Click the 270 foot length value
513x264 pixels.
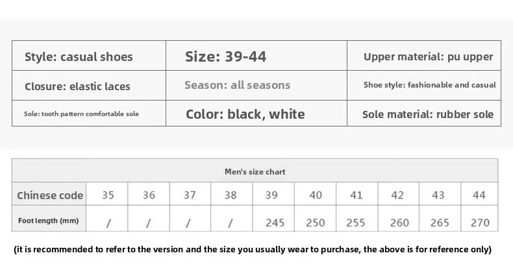click(480, 222)
